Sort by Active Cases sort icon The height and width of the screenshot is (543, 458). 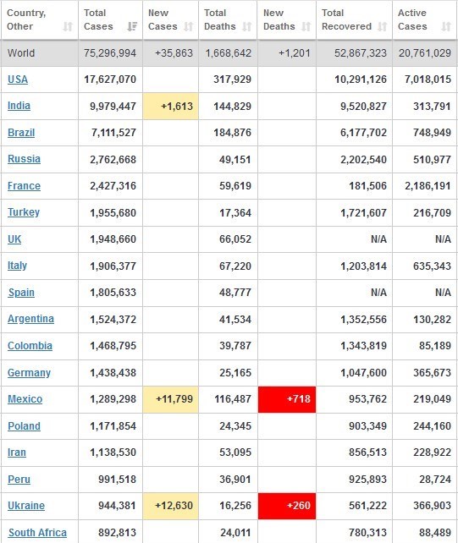pyautogui.click(x=446, y=26)
